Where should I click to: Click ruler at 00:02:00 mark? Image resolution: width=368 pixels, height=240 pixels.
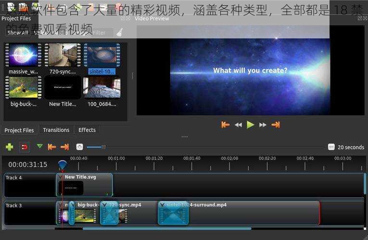pyautogui.click(x=229, y=158)
